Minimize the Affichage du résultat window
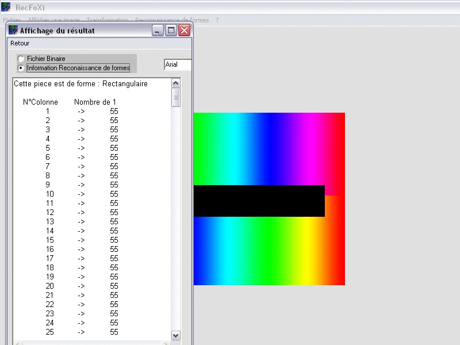This screenshot has width=460, height=345. 158,30
